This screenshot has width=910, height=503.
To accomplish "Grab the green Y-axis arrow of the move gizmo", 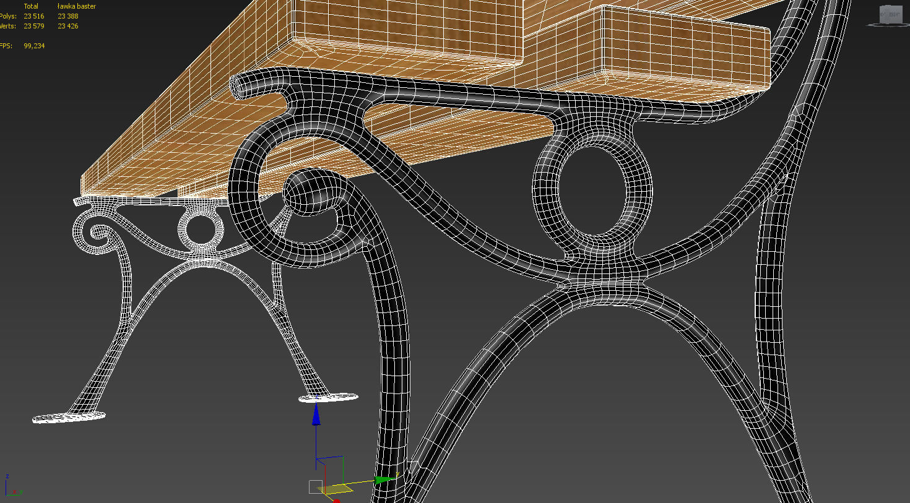I will tap(385, 479).
